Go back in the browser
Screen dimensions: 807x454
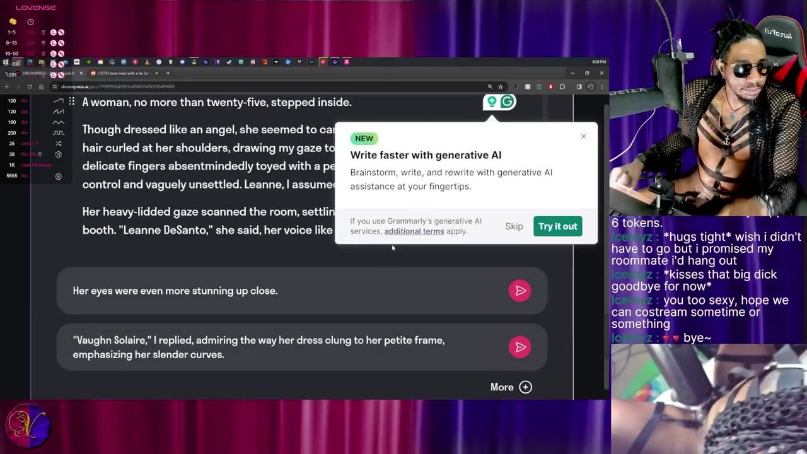click(7, 86)
